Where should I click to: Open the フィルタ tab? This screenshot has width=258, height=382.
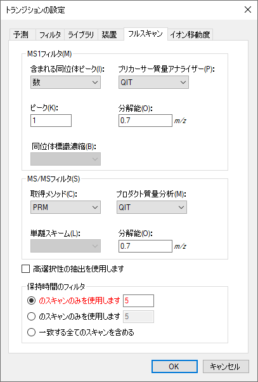50,35
